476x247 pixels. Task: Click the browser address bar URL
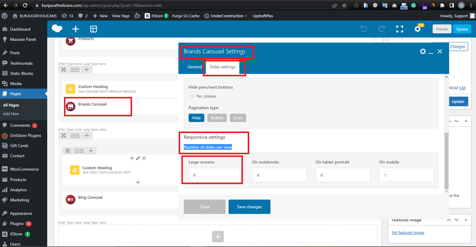coord(101,6)
